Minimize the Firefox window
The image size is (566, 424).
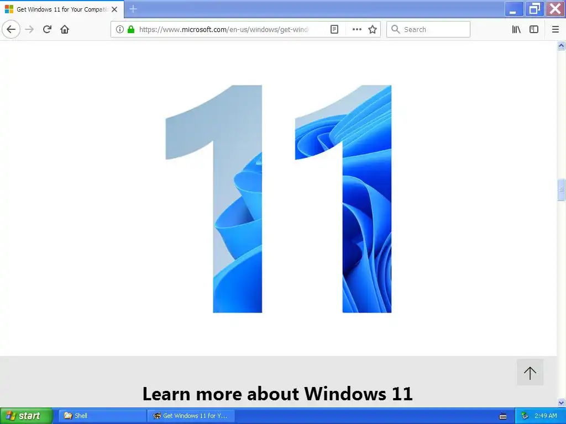[513, 9]
